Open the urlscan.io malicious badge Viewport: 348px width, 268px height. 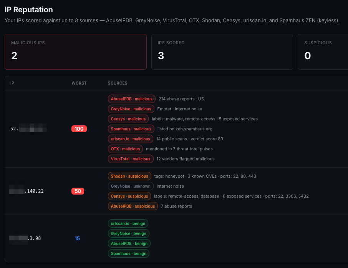(x=131, y=139)
